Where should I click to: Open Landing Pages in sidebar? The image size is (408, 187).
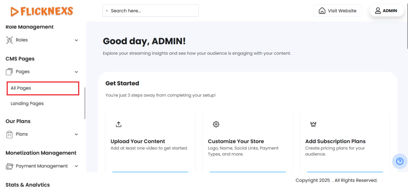[x=27, y=104]
